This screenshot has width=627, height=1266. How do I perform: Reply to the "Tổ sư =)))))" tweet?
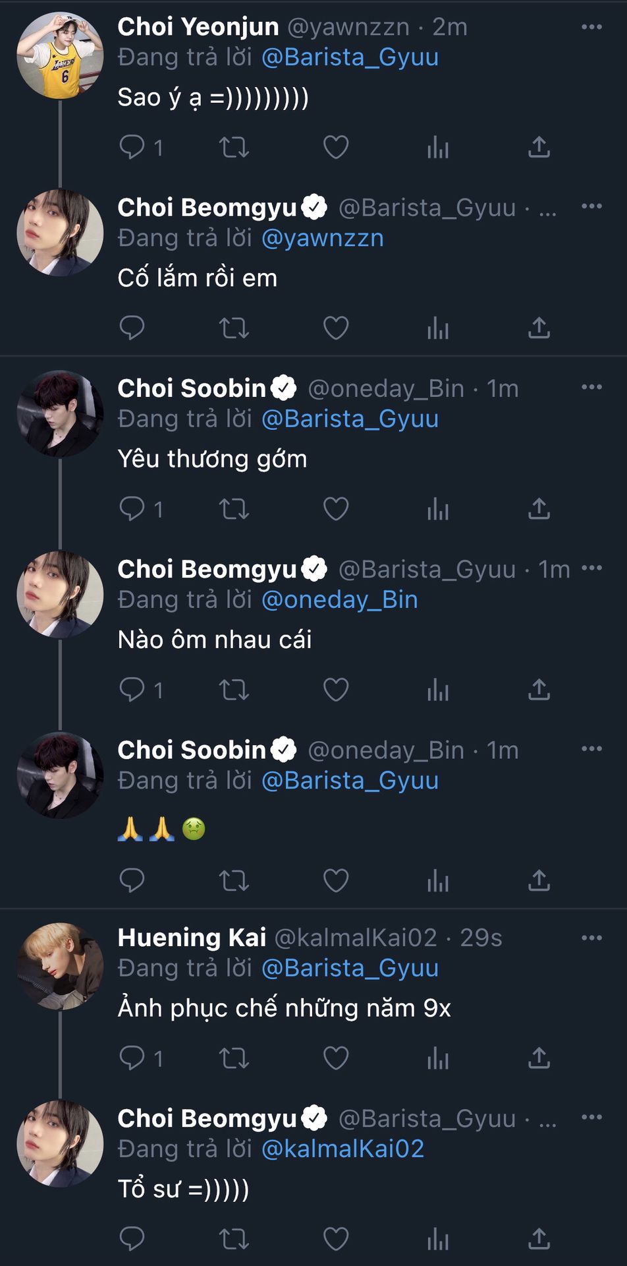pyautogui.click(x=132, y=1240)
